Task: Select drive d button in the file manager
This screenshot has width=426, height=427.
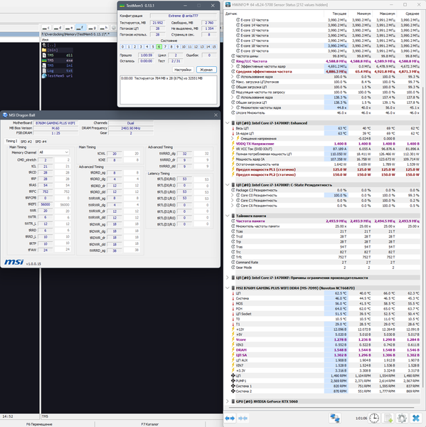Action: pyautogui.click(x=58, y=28)
